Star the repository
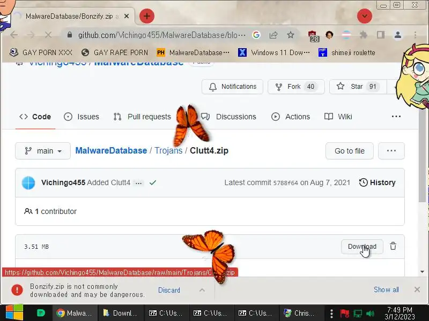 [x=358, y=87]
